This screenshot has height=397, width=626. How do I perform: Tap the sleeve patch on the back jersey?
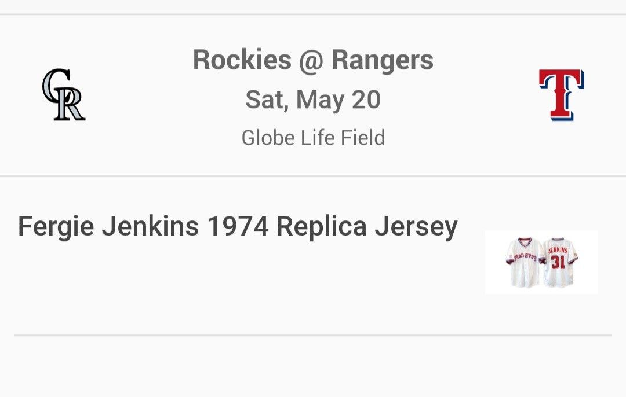click(576, 255)
